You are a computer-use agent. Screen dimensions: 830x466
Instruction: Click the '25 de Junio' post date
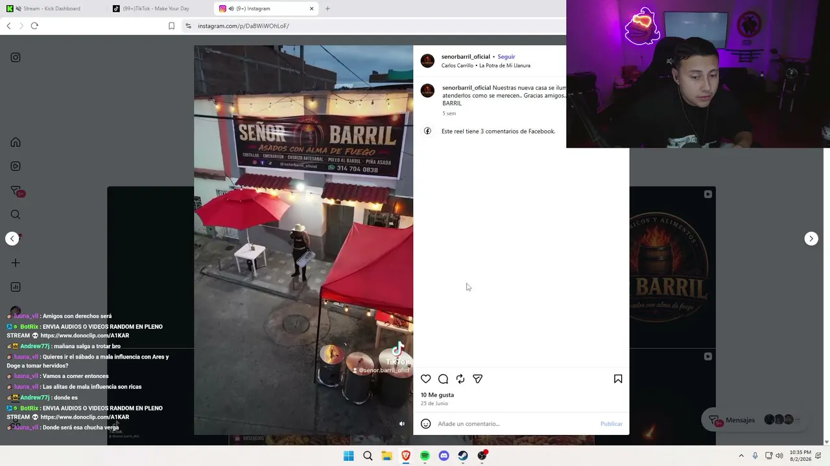[434, 404]
